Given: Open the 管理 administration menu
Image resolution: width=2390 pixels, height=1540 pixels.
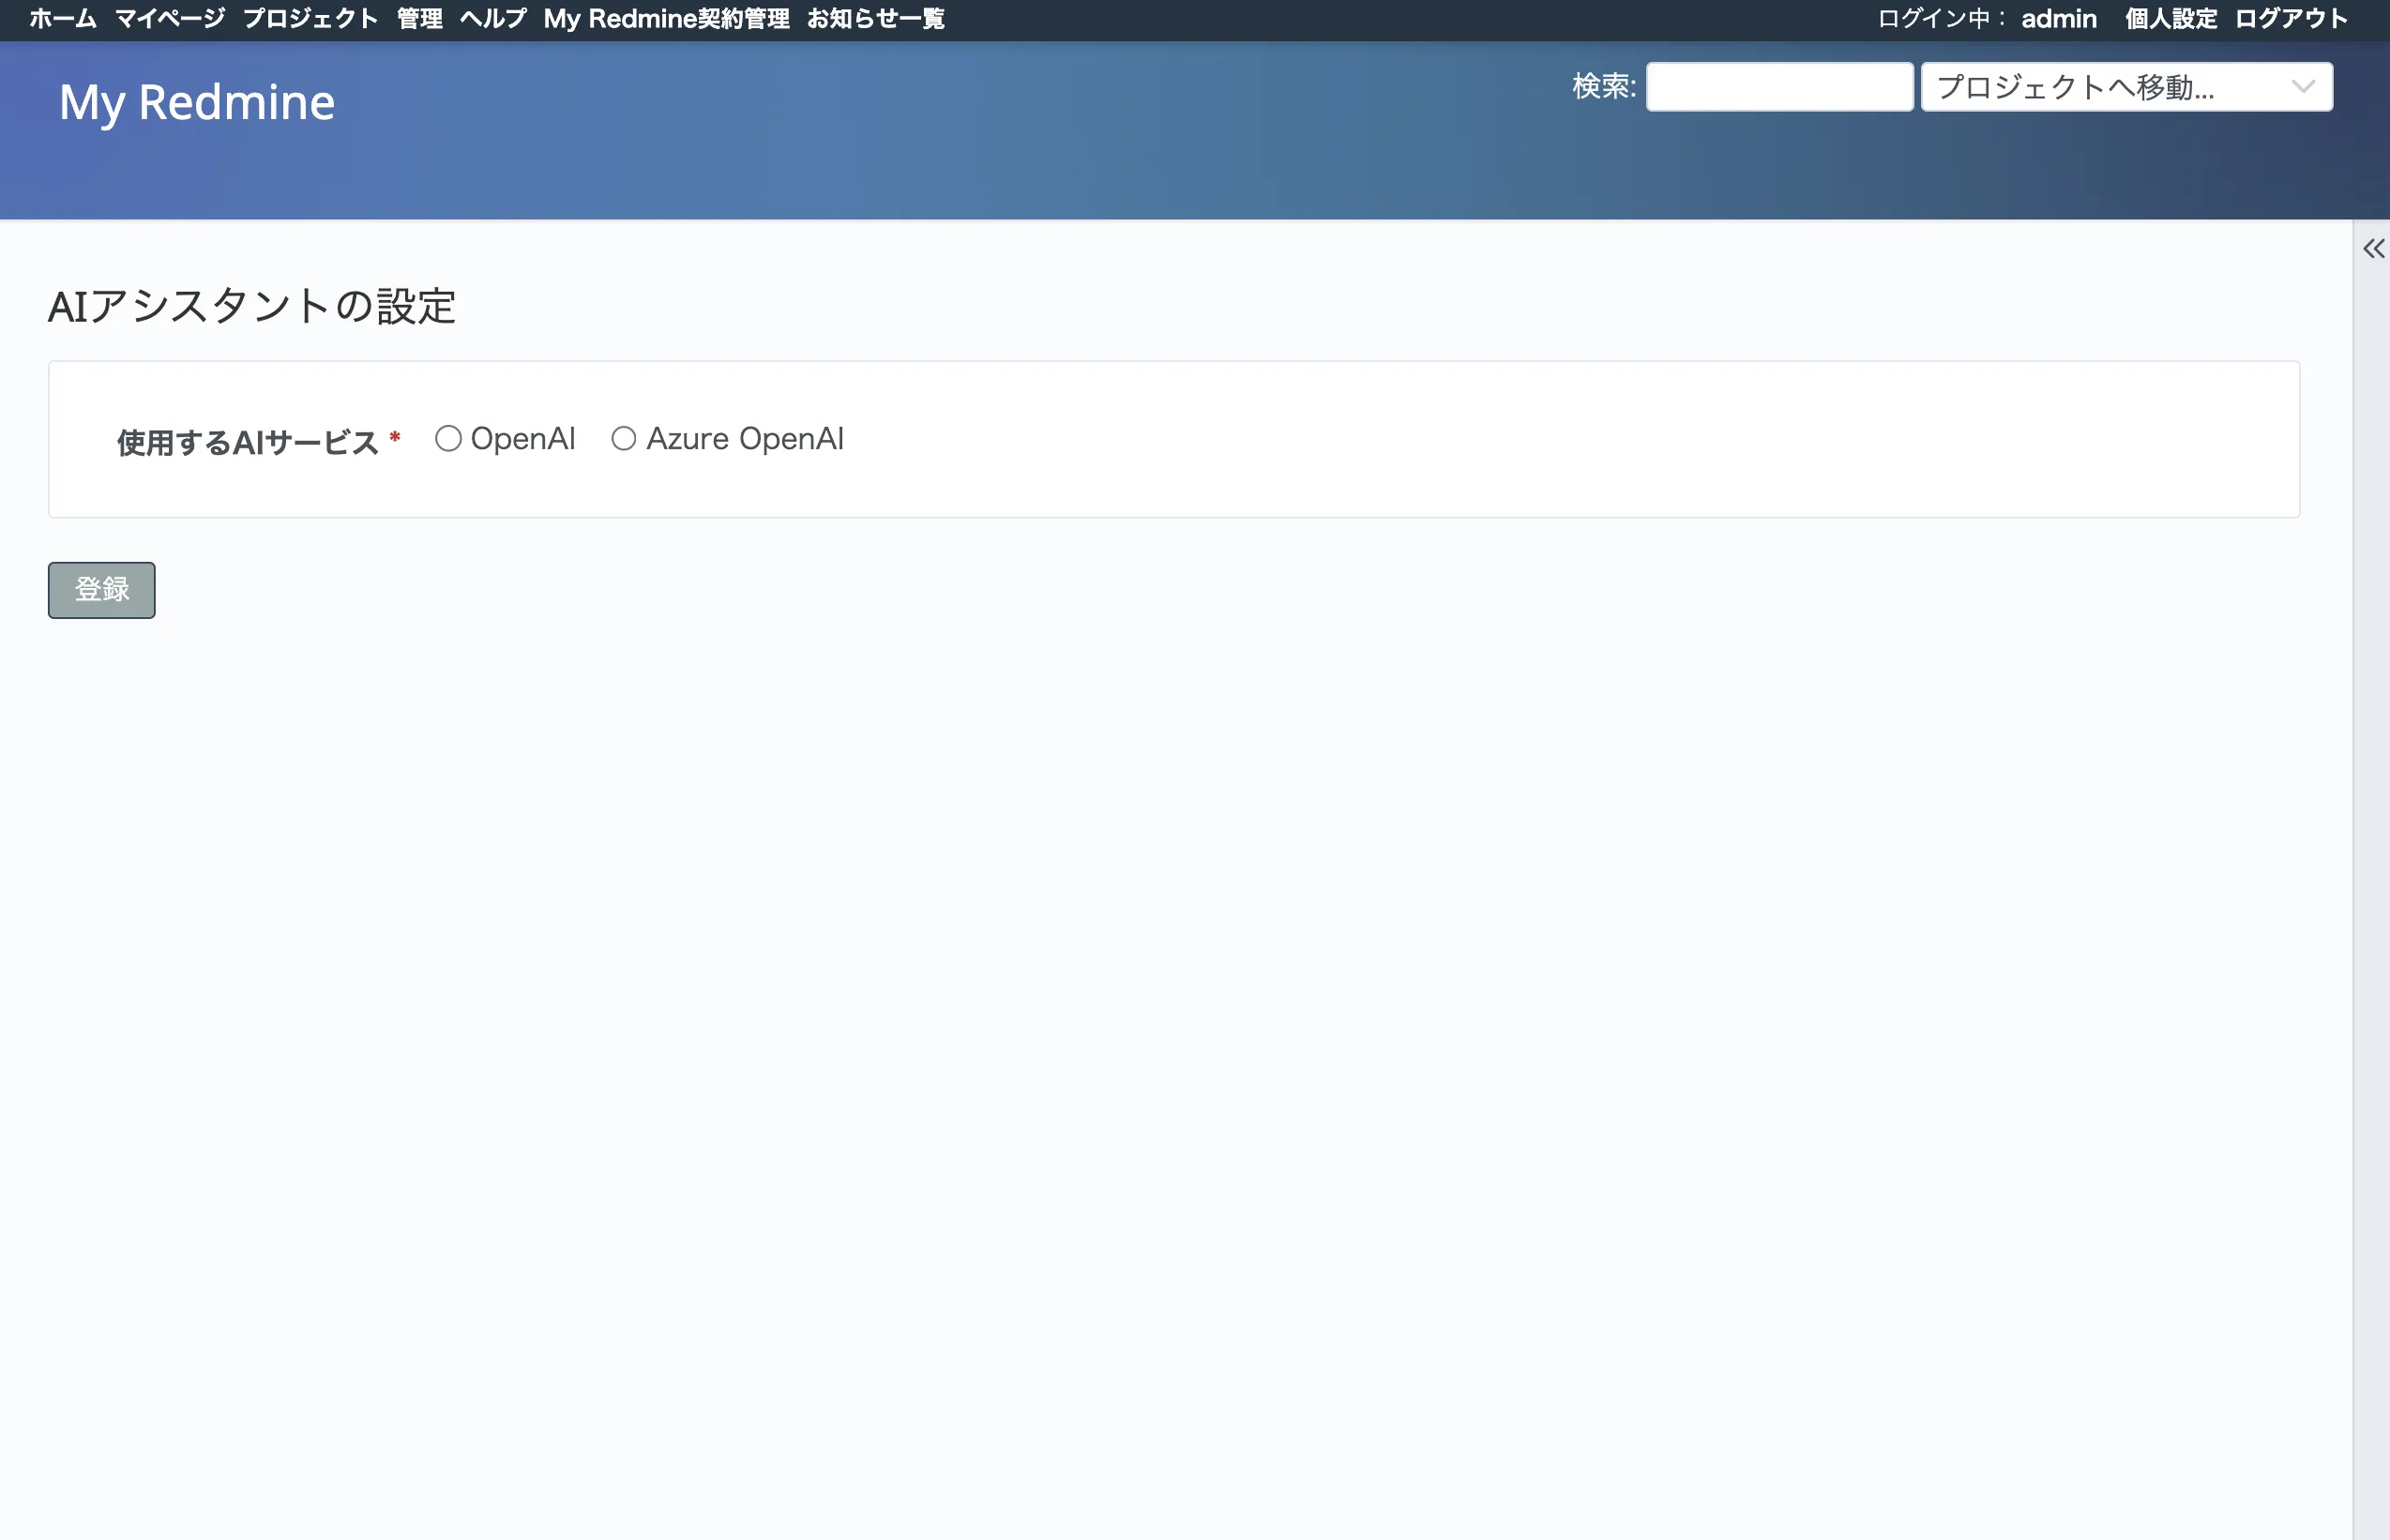Looking at the screenshot, I should [419, 19].
